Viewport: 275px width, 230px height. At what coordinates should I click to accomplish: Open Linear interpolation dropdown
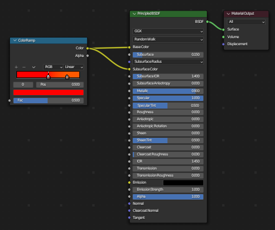tap(73, 67)
